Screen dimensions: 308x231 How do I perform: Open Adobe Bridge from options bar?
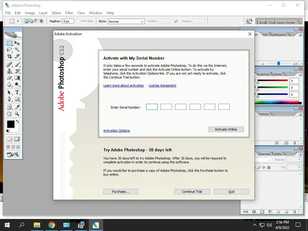coord(249,21)
